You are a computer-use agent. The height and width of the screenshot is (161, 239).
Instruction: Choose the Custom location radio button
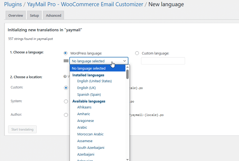[66, 88]
